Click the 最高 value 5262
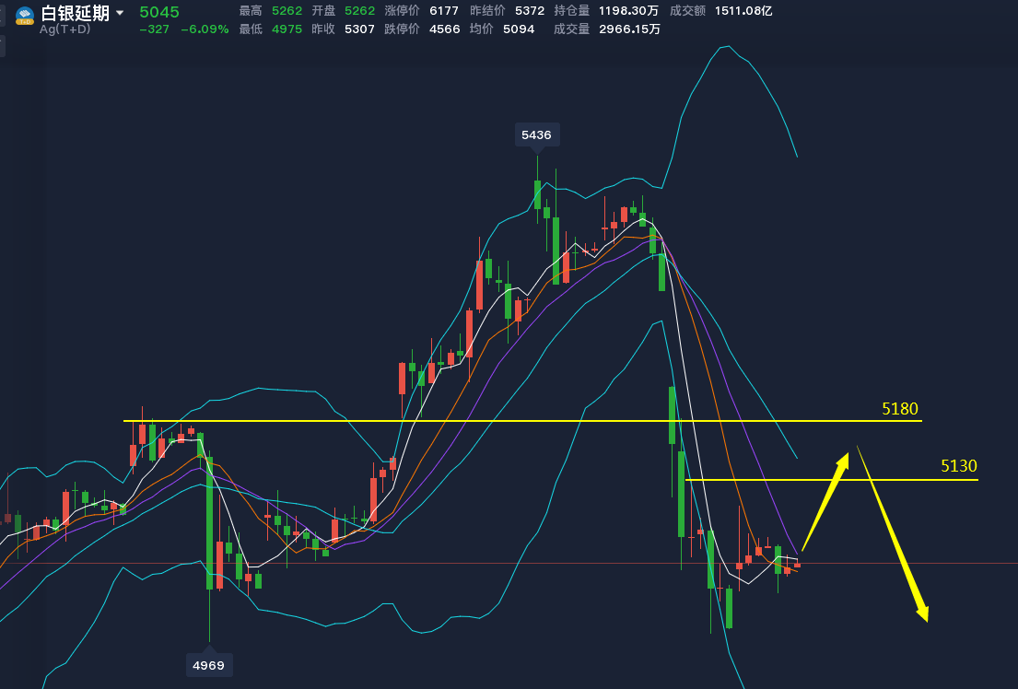This screenshot has height=689, width=1018. click(x=287, y=11)
